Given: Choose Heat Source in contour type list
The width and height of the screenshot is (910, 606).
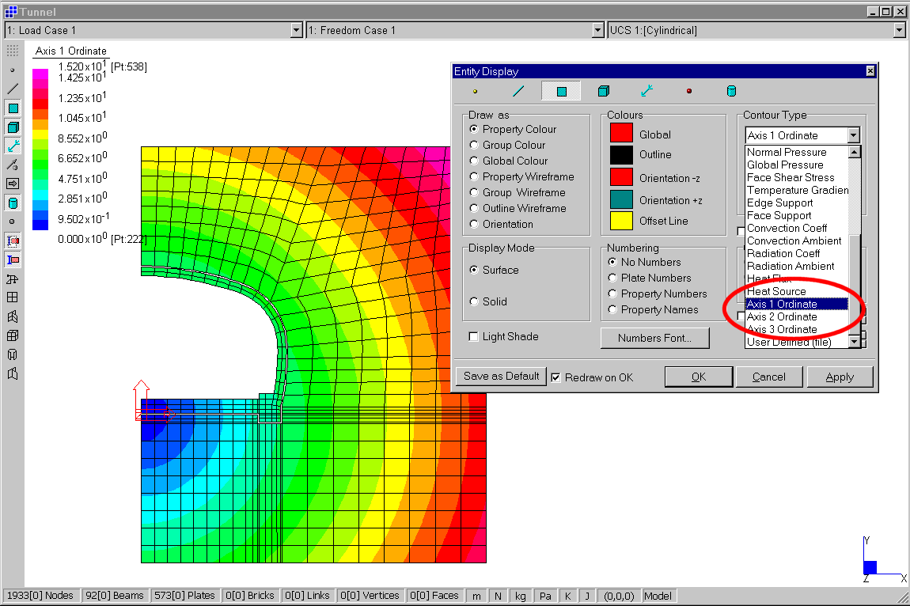Looking at the screenshot, I should tap(776, 291).
